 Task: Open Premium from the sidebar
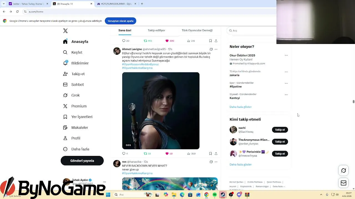click(x=75, y=106)
